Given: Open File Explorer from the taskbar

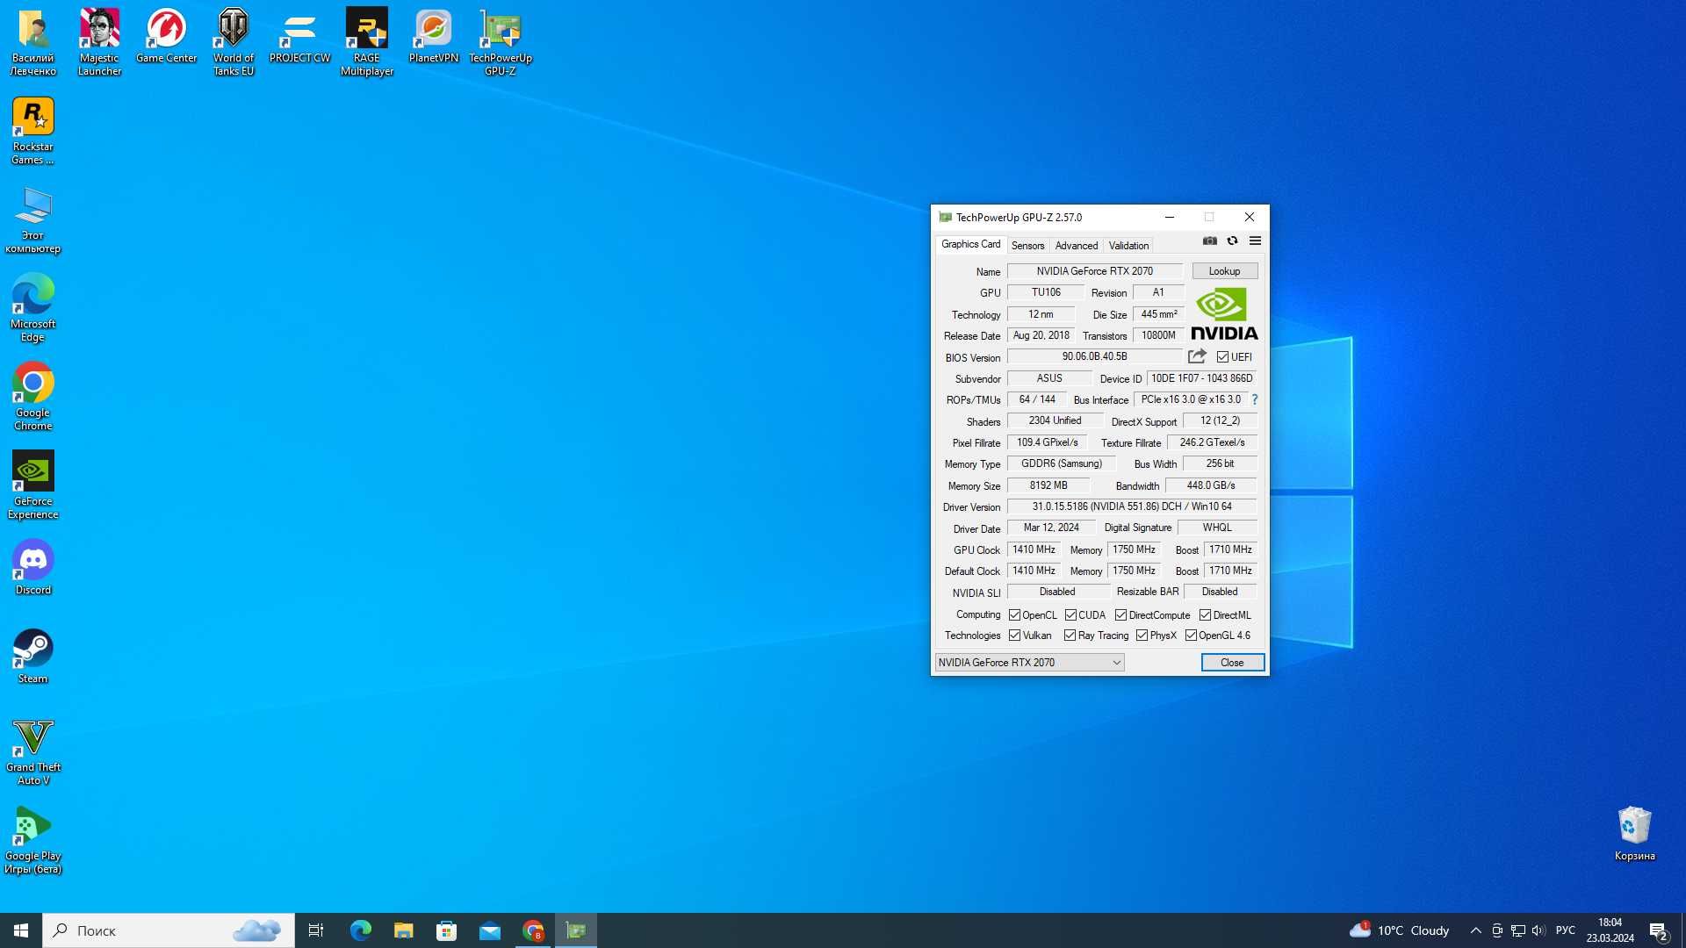Looking at the screenshot, I should (x=403, y=930).
